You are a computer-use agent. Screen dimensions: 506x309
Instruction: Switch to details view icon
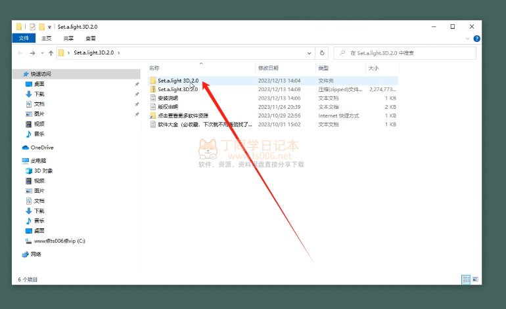click(466, 279)
